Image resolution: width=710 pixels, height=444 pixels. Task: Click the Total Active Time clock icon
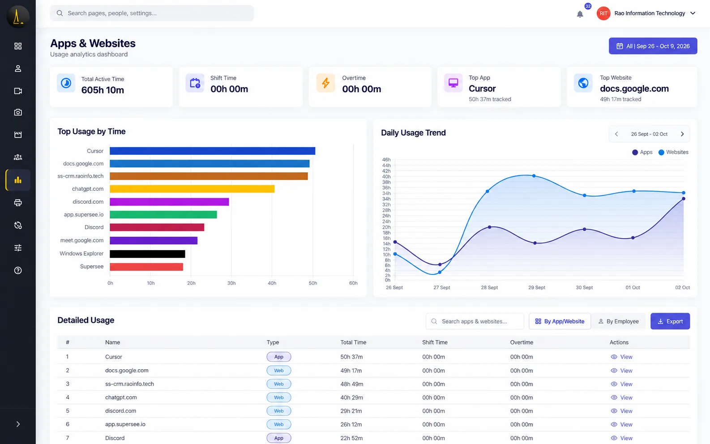[66, 83]
